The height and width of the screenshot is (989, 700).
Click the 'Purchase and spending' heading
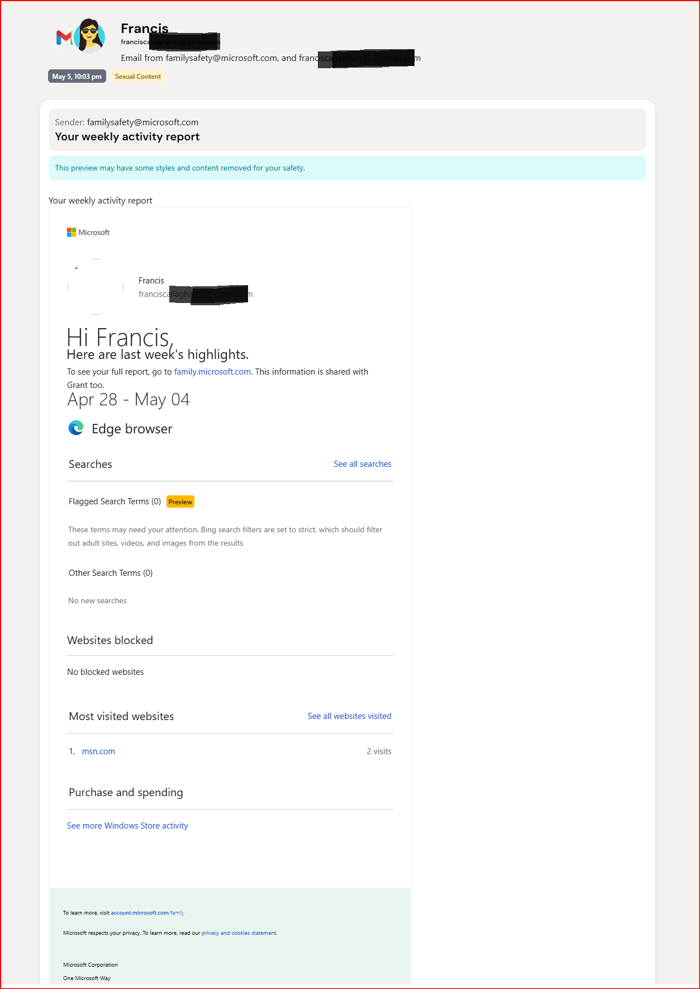pyautogui.click(x=126, y=792)
